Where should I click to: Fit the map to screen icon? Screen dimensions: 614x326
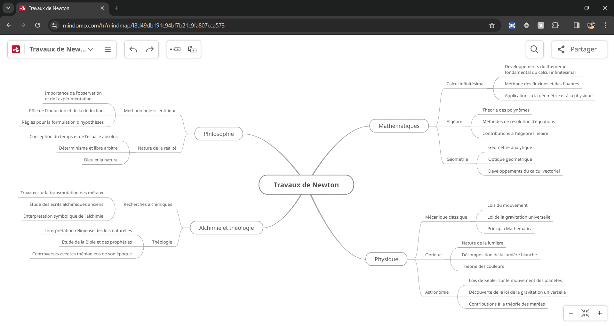coord(585,313)
